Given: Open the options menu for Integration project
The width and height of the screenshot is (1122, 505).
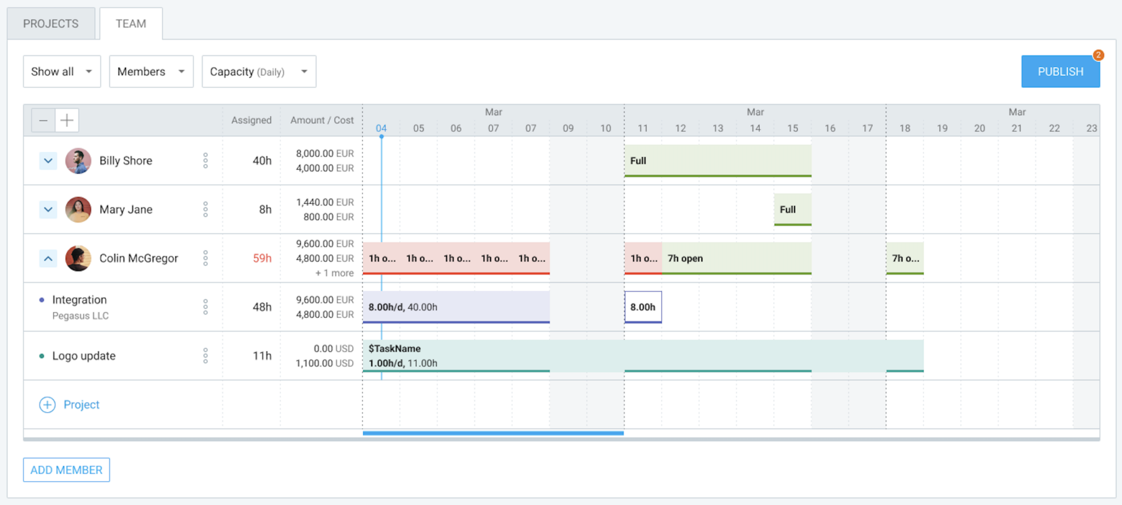Looking at the screenshot, I should [x=205, y=307].
